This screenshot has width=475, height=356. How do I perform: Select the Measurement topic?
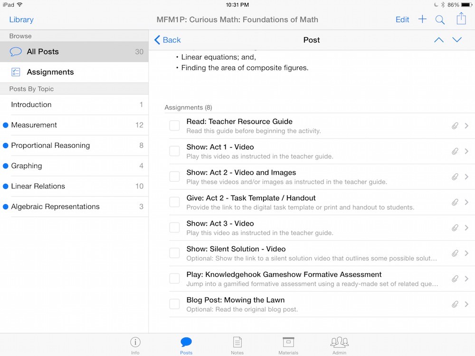tap(34, 125)
